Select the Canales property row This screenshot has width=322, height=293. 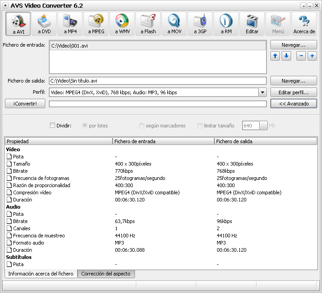(x=161, y=228)
